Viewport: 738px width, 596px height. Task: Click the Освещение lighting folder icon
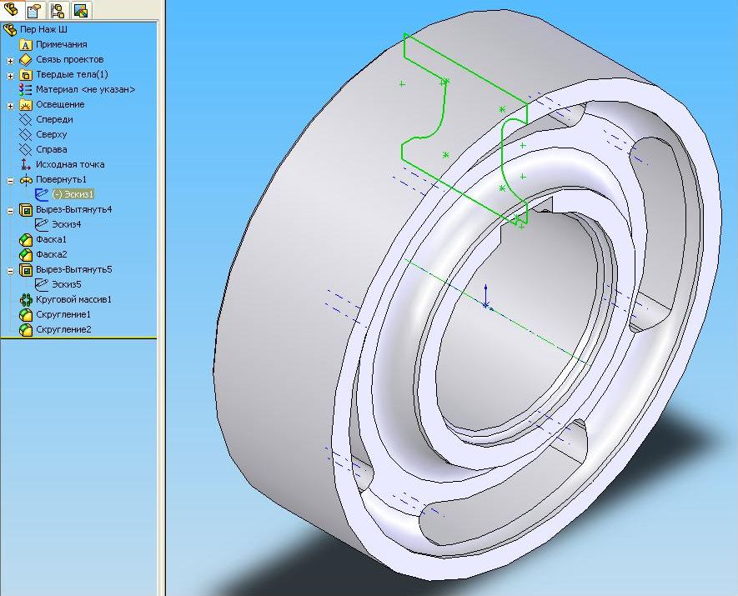point(25,104)
